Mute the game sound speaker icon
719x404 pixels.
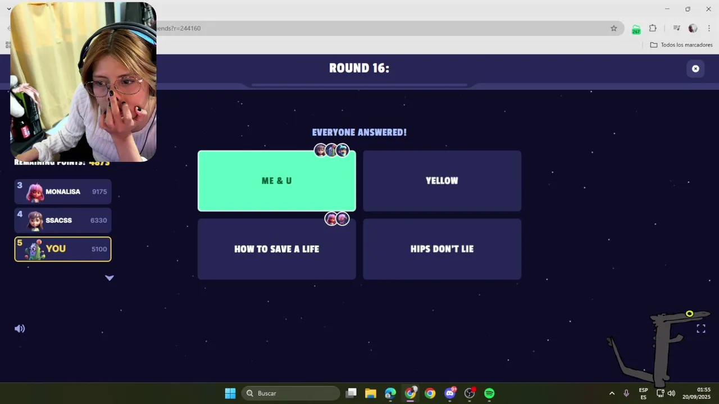(20, 329)
